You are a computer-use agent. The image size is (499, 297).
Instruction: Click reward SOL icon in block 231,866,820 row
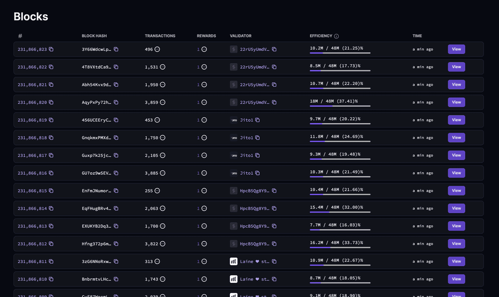(x=204, y=102)
